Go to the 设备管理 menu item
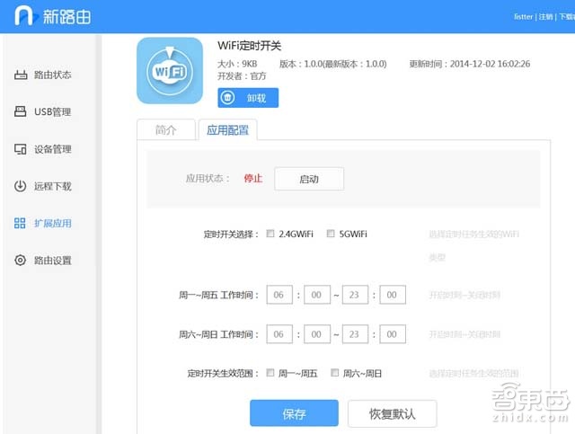Screen dimensions: 575x434 point(52,149)
